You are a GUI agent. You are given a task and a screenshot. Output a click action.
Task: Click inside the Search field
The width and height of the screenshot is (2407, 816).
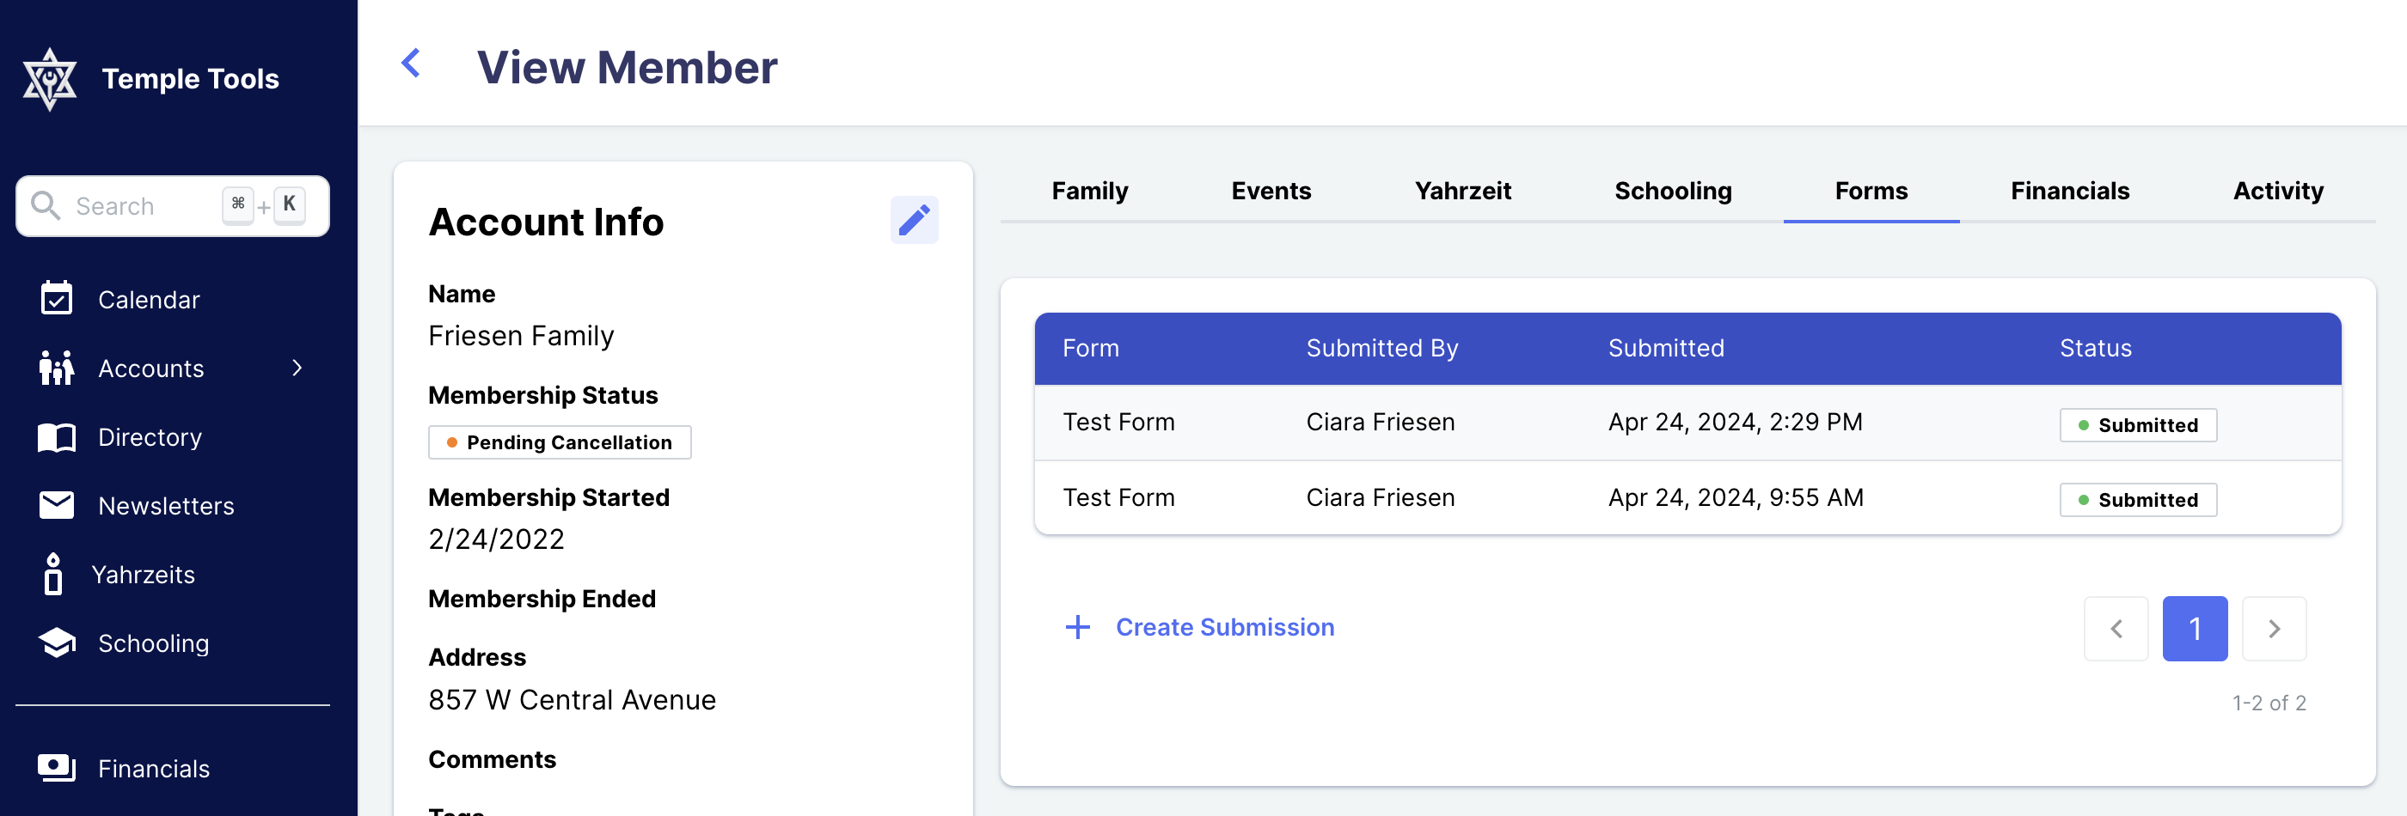(x=140, y=205)
